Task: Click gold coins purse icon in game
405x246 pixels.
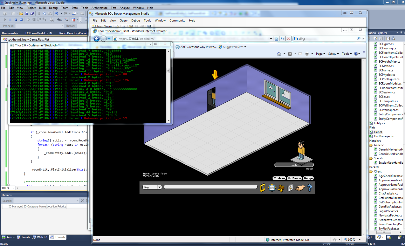Action: click(281, 188)
